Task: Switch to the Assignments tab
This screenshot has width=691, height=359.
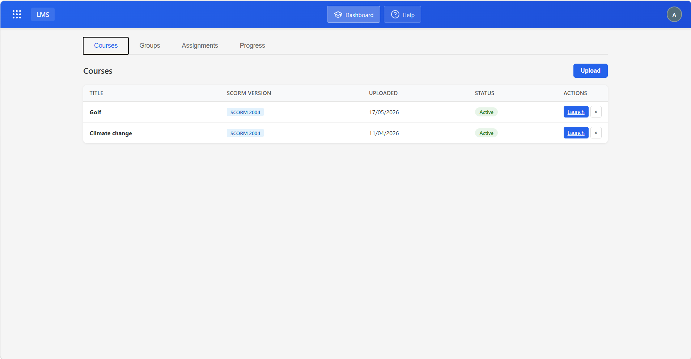Action: point(200,46)
